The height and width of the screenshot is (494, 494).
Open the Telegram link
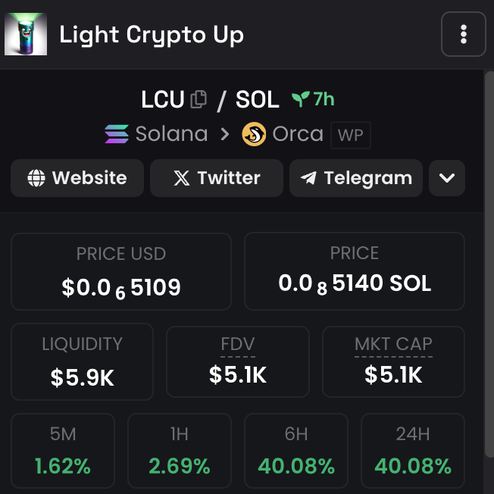356,178
